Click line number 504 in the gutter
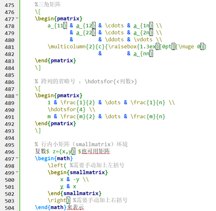Screen dimensions: 216x211 click(x=10, y=208)
